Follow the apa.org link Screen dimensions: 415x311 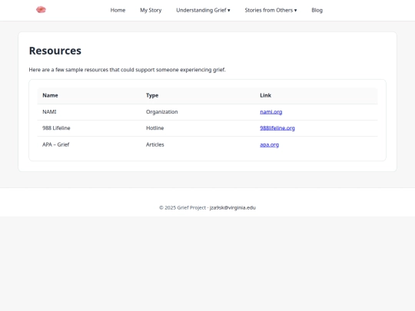269,144
